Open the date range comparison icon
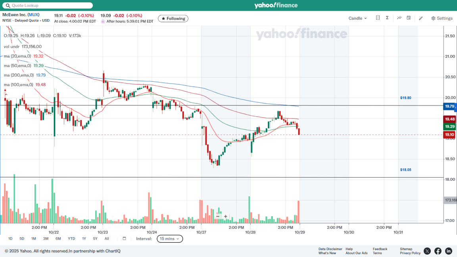Screen dimensions: 457x257 [x=378, y=18]
